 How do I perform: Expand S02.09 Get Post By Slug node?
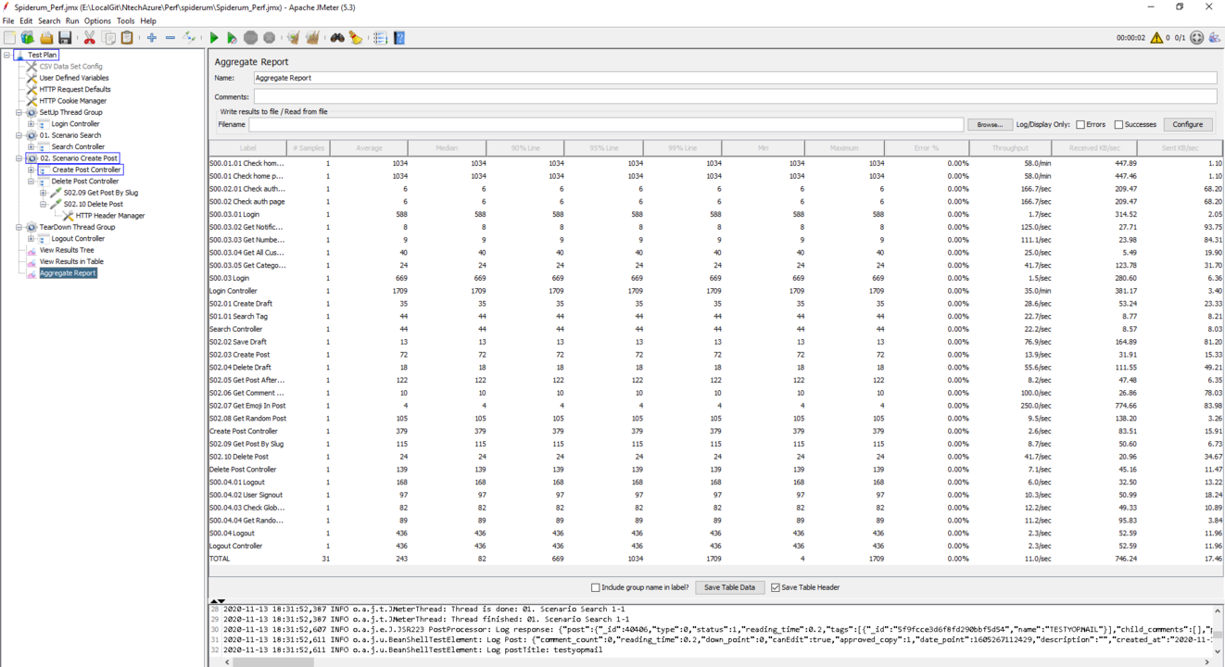coord(43,193)
